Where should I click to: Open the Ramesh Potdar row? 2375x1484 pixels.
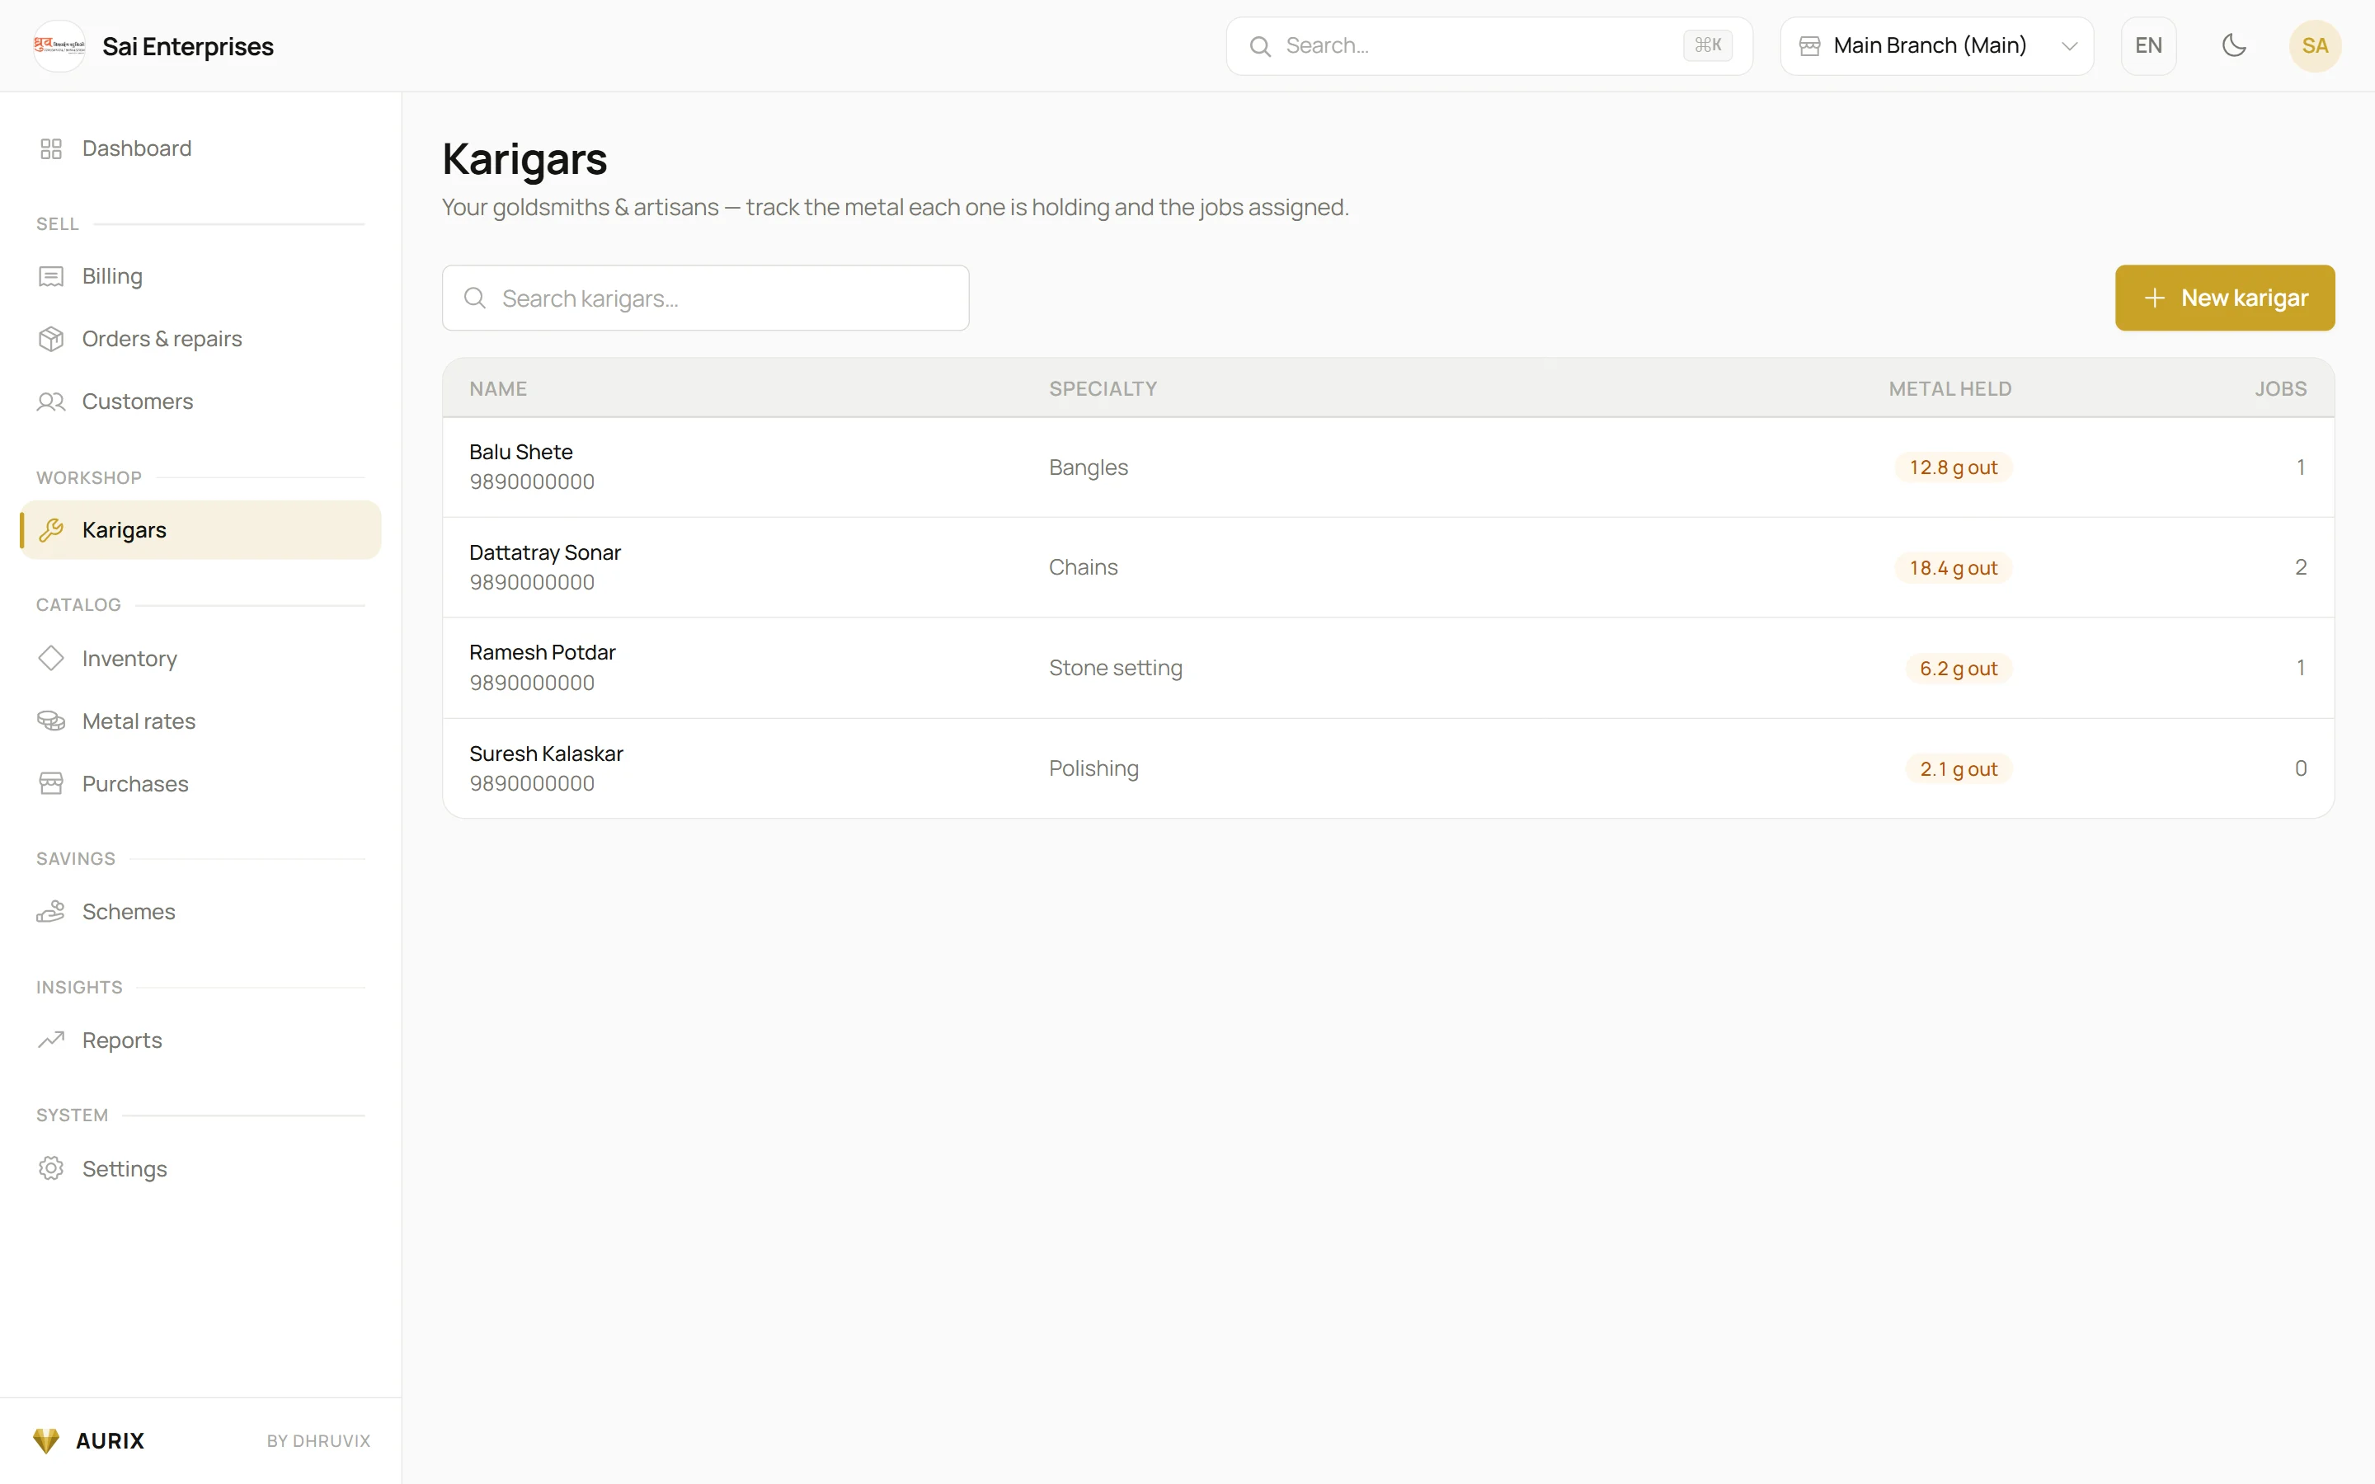click(1388, 669)
